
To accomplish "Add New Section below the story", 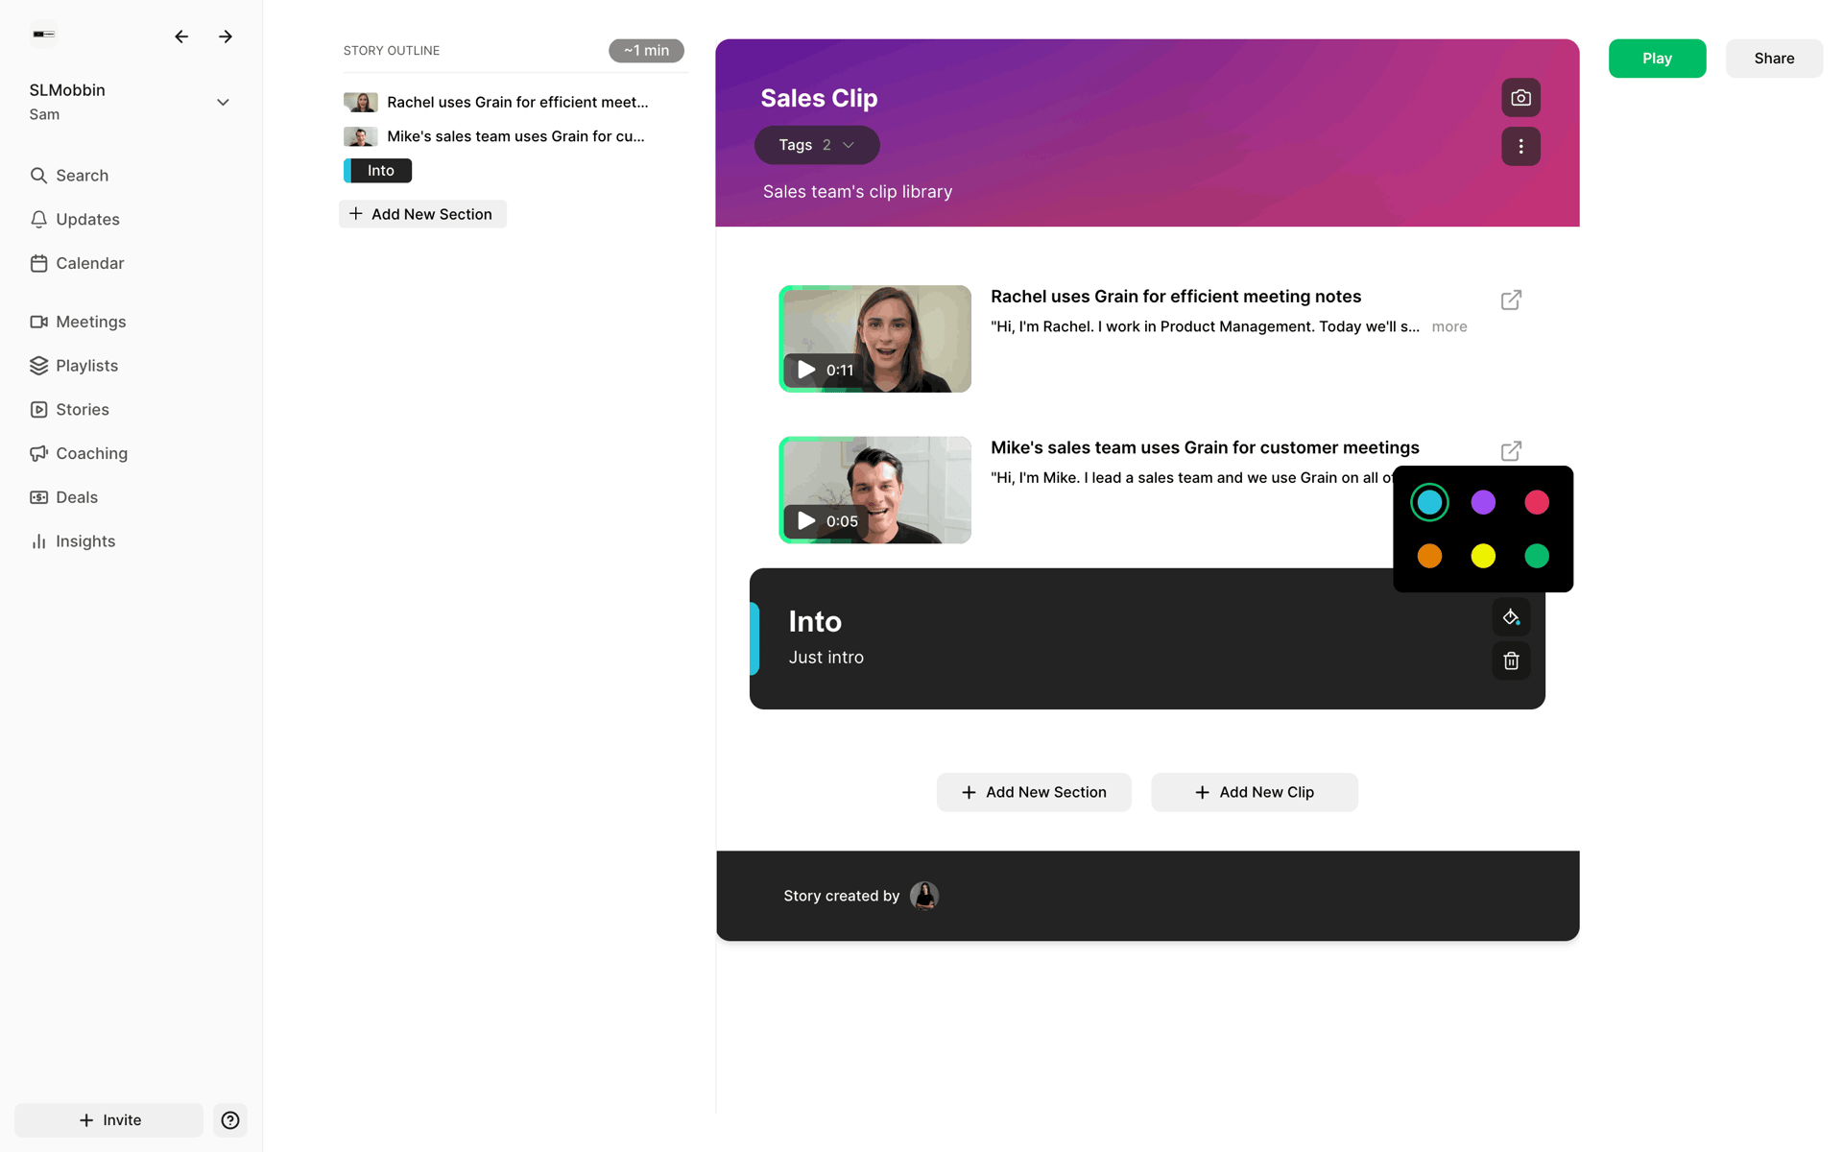I will tap(1034, 793).
